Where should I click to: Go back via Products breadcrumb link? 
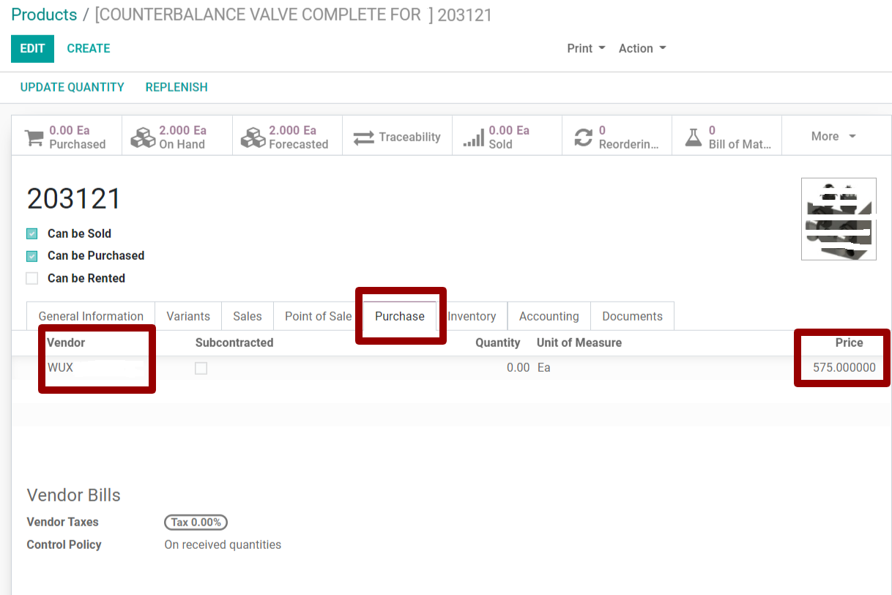44,15
